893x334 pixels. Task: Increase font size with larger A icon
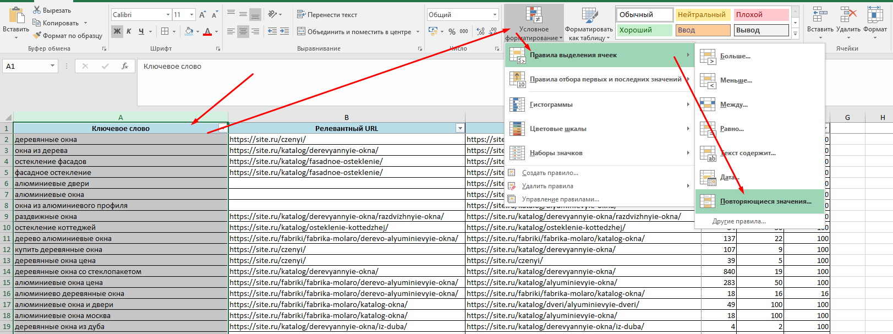pyautogui.click(x=202, y=15)
